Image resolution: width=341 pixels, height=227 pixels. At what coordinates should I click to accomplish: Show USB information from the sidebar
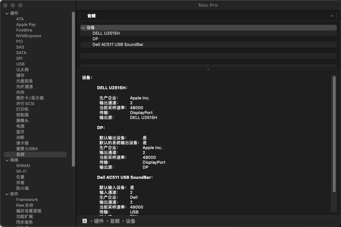[20, 64]
